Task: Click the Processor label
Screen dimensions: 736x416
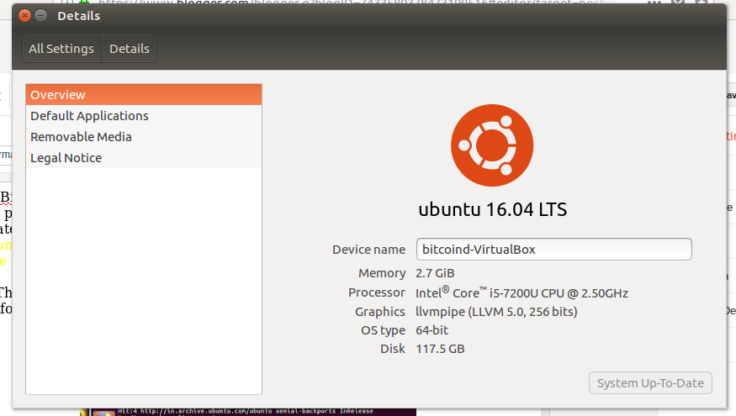Action: click(377, 292)
